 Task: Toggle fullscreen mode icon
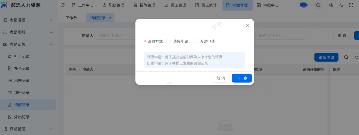(351, 5)
